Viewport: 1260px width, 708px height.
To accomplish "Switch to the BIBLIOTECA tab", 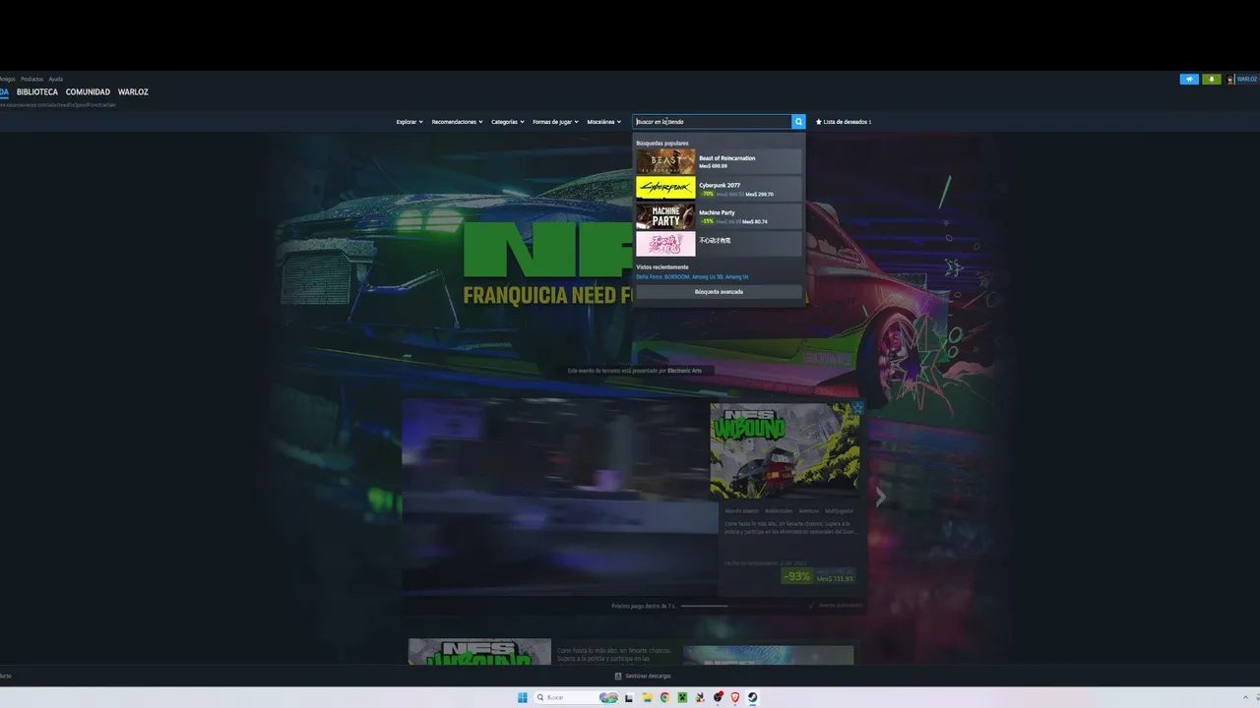I will (37, 92).
